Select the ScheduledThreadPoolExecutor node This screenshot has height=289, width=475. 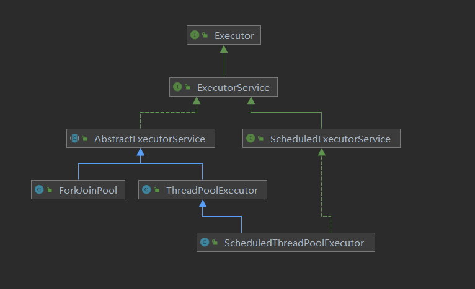tap(286, 243)
